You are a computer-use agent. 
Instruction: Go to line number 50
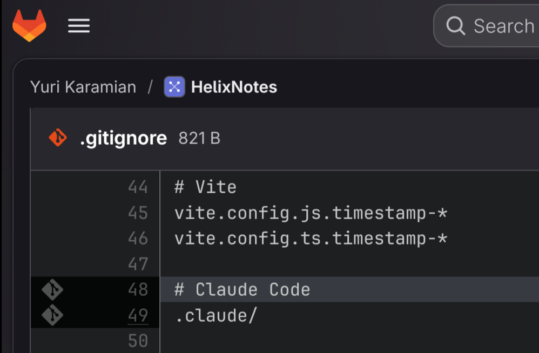138,341
